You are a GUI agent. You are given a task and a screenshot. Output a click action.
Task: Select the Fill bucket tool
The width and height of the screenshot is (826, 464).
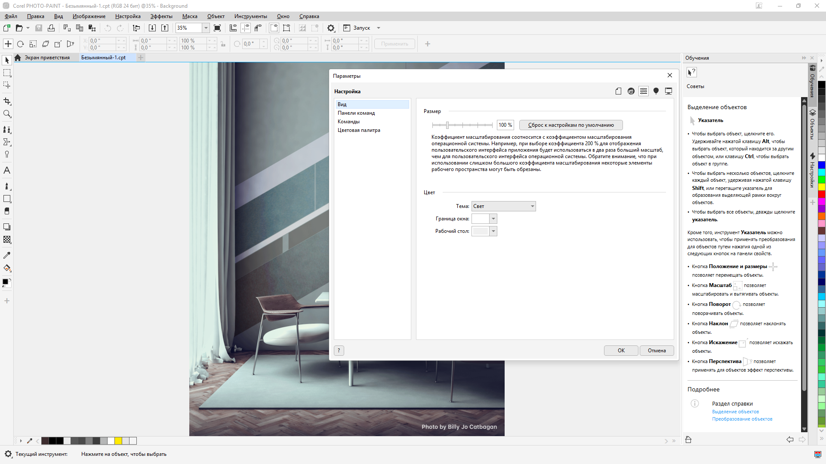point(7,268)
